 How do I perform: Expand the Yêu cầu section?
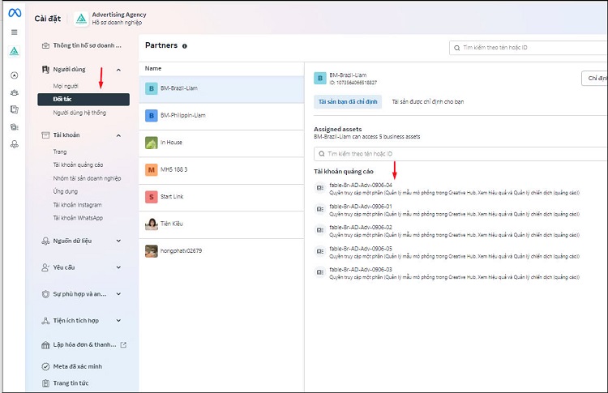119,267
